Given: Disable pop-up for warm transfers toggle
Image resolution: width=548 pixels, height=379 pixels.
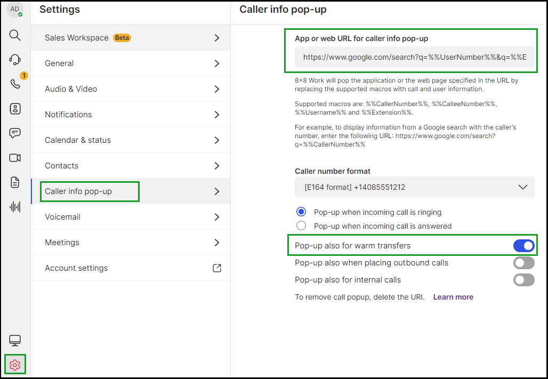Looking at the screenshot, I should 523,246.
